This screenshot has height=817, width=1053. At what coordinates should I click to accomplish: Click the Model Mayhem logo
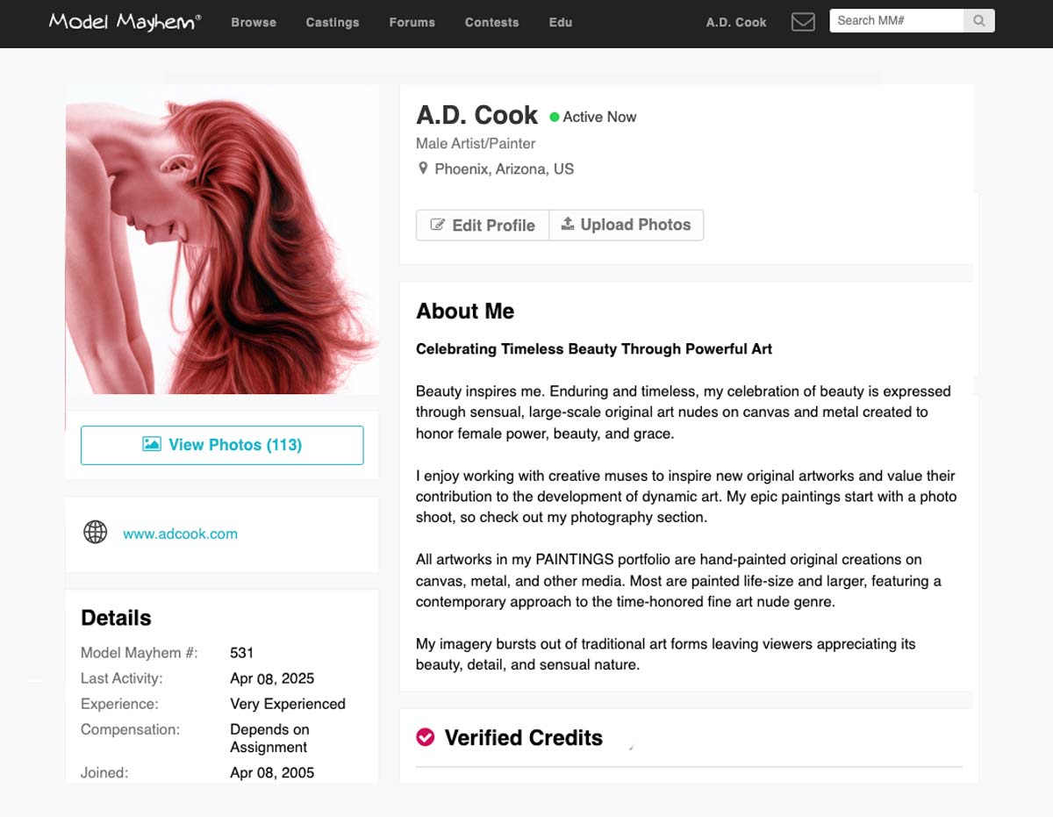coord(125,21)
